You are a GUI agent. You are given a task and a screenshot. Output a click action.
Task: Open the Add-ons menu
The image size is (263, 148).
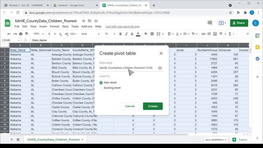pos(87,26)
